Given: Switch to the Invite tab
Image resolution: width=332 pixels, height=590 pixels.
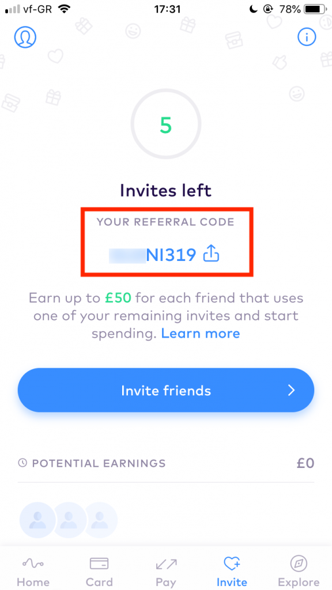Looking at the screenshot, I should [x=232, y=570].
